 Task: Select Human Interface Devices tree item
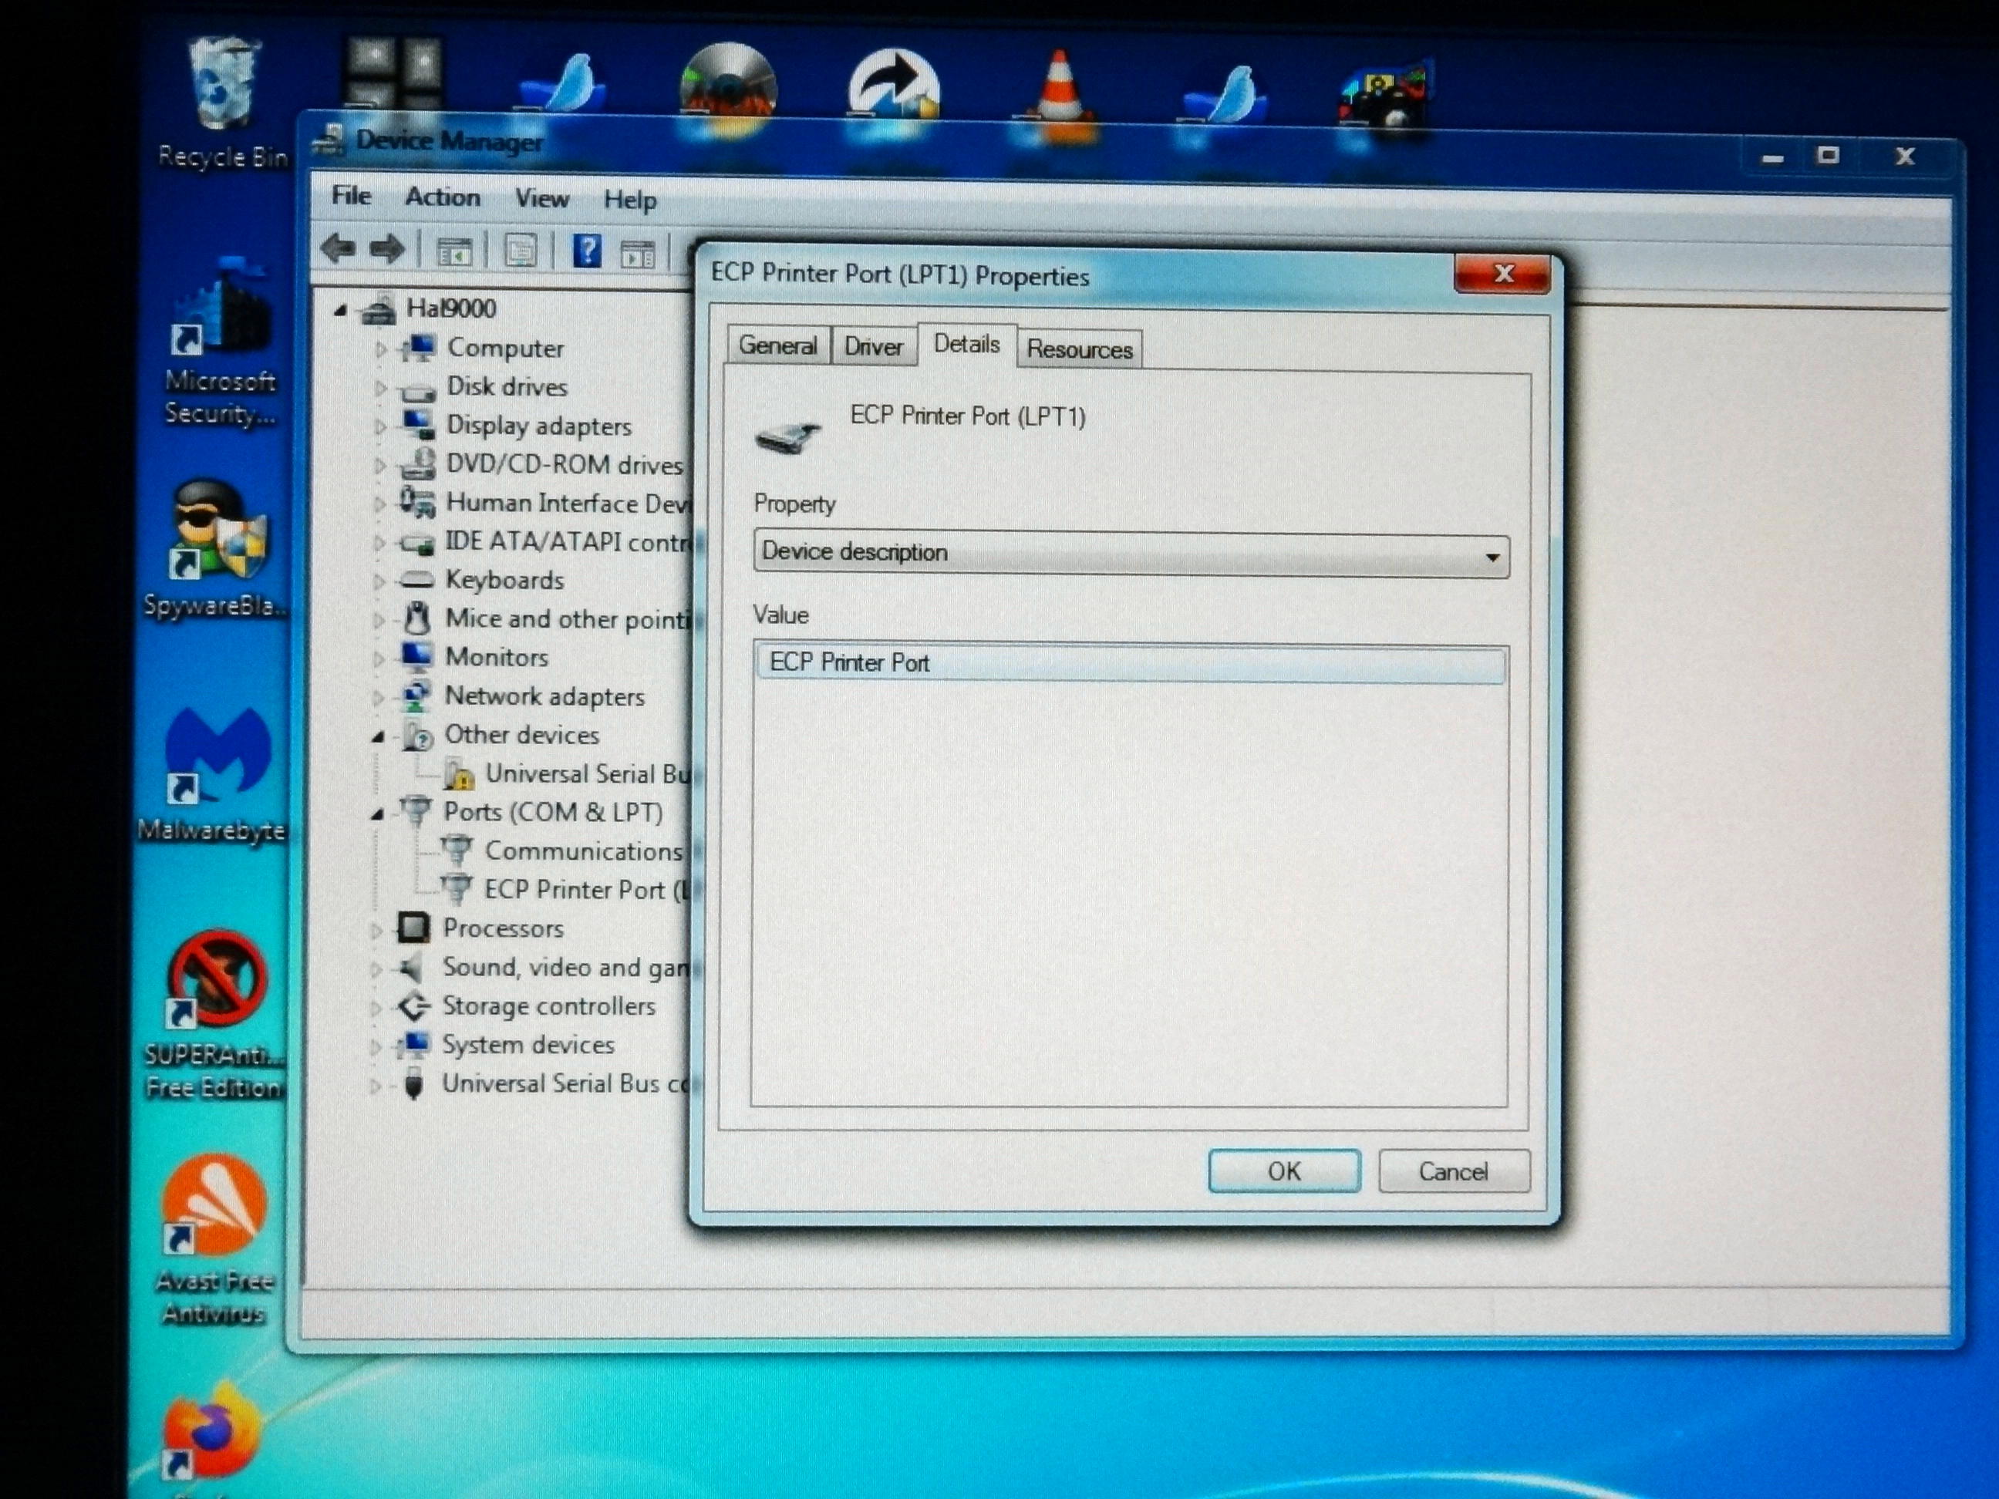tap(568, 503)
